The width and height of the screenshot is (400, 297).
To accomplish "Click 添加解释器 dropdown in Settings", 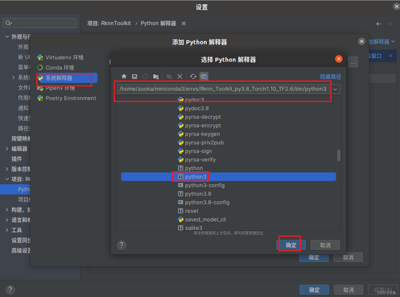I will tap(382, 42).
